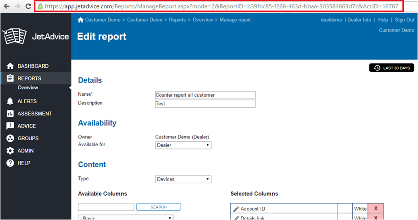Click the Groups icon in sidebar
Screen dimensions: 418x220
[10, 138]
